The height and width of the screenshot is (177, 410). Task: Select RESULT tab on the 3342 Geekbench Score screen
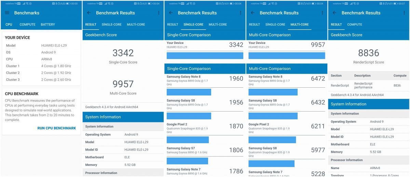click(91, 25)
